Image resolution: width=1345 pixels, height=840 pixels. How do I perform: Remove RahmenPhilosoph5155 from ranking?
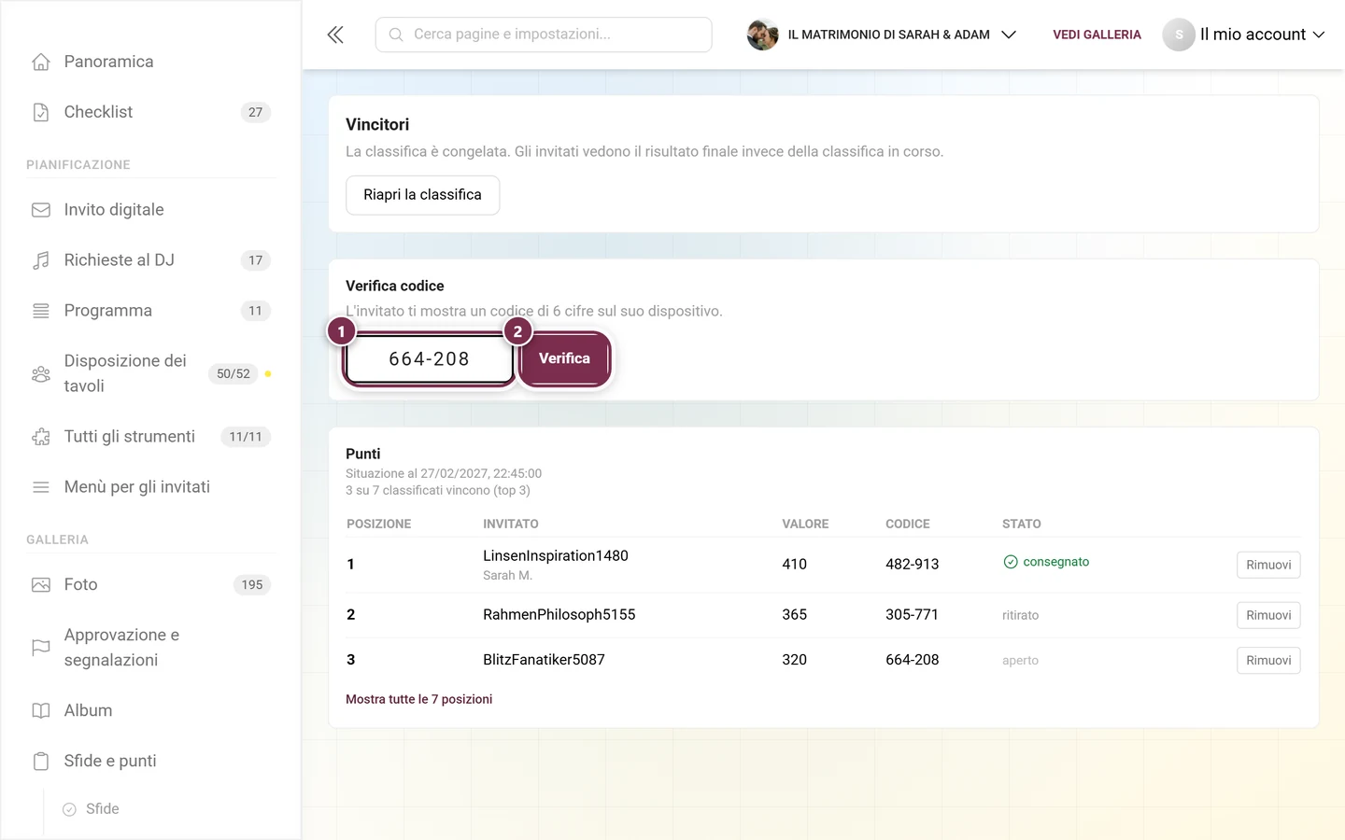1268,615
